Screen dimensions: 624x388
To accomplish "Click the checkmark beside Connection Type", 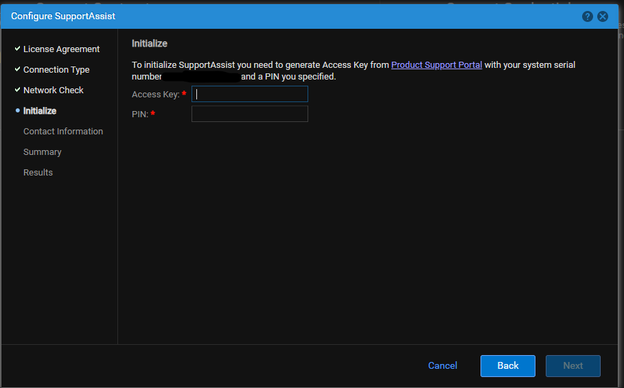I will click(x=17, y=69).
